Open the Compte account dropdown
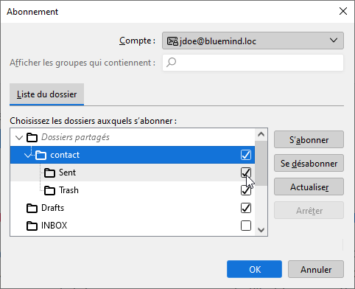 (253, 41)
